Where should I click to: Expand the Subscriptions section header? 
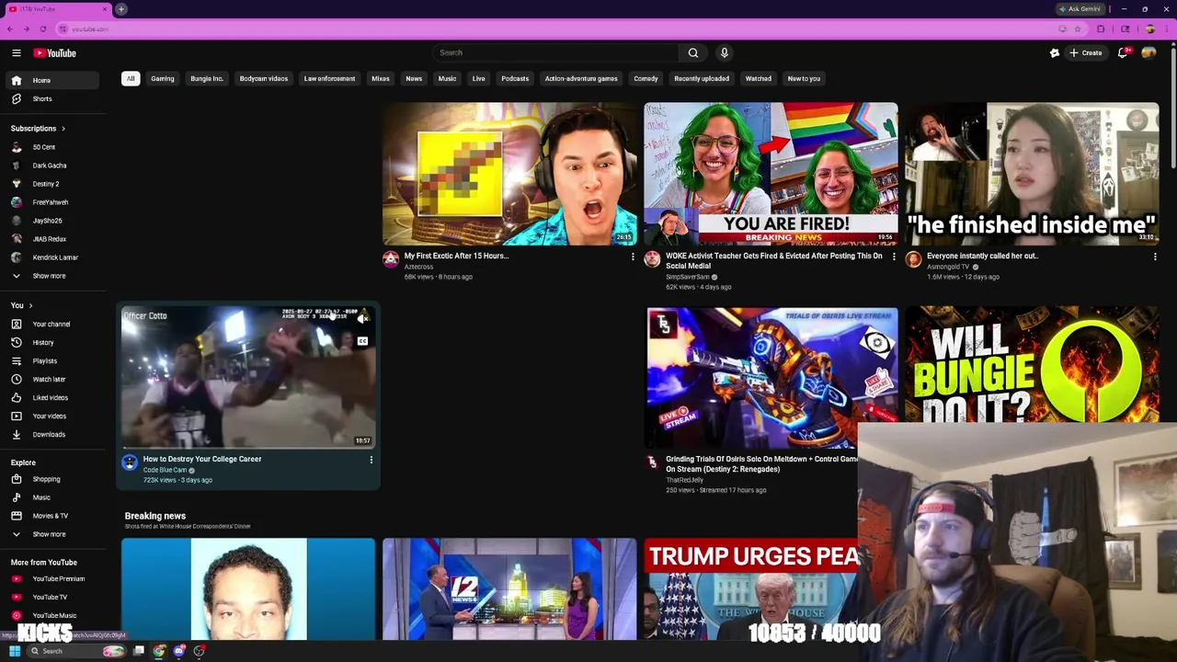[x=38, y=129]
